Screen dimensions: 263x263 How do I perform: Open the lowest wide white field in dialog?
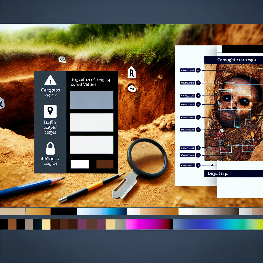(92, 145)
